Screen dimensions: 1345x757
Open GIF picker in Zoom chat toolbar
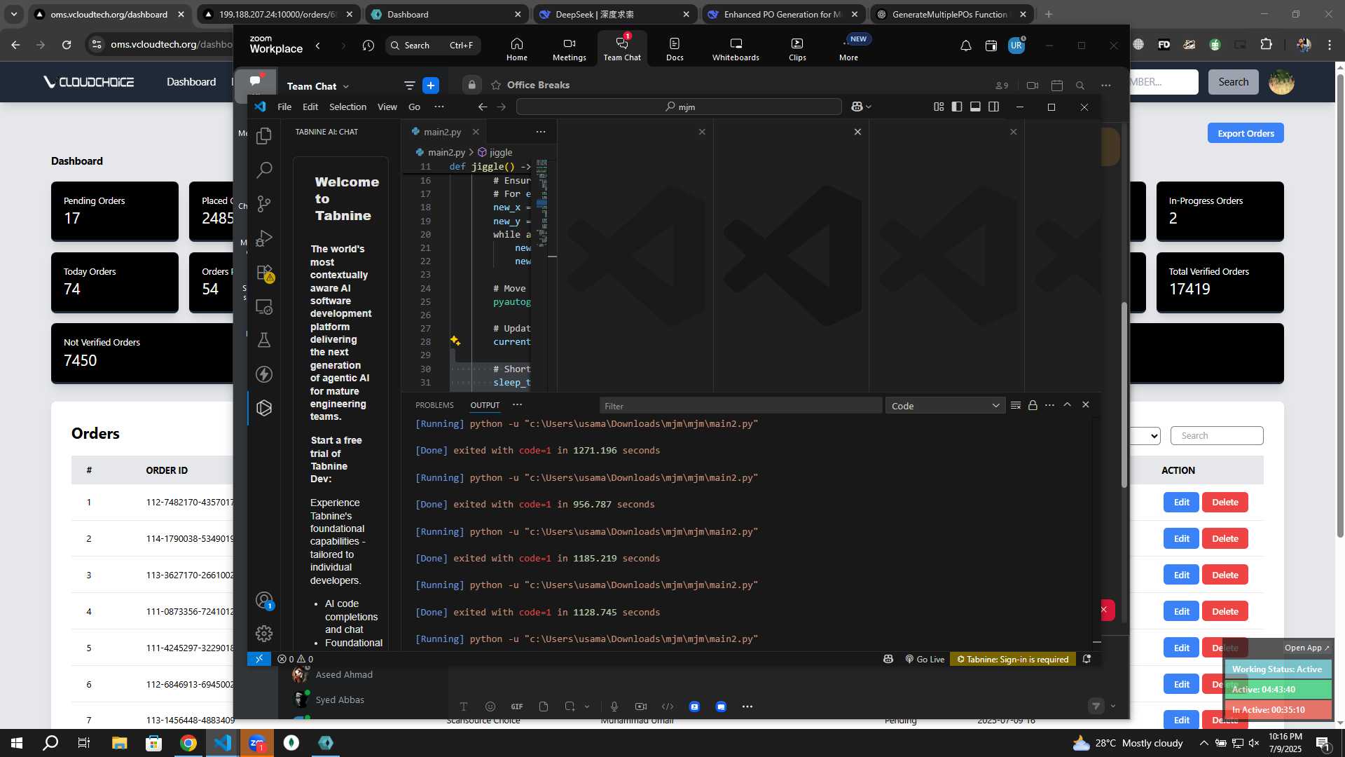517,707
